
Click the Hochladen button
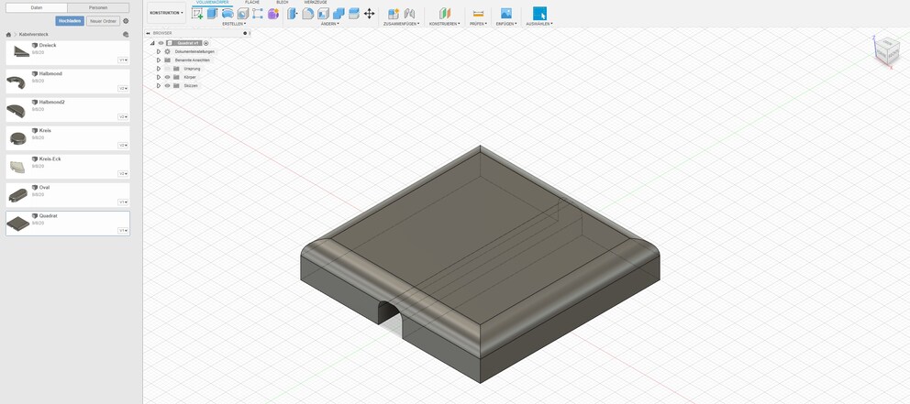(x=71, y=21)
